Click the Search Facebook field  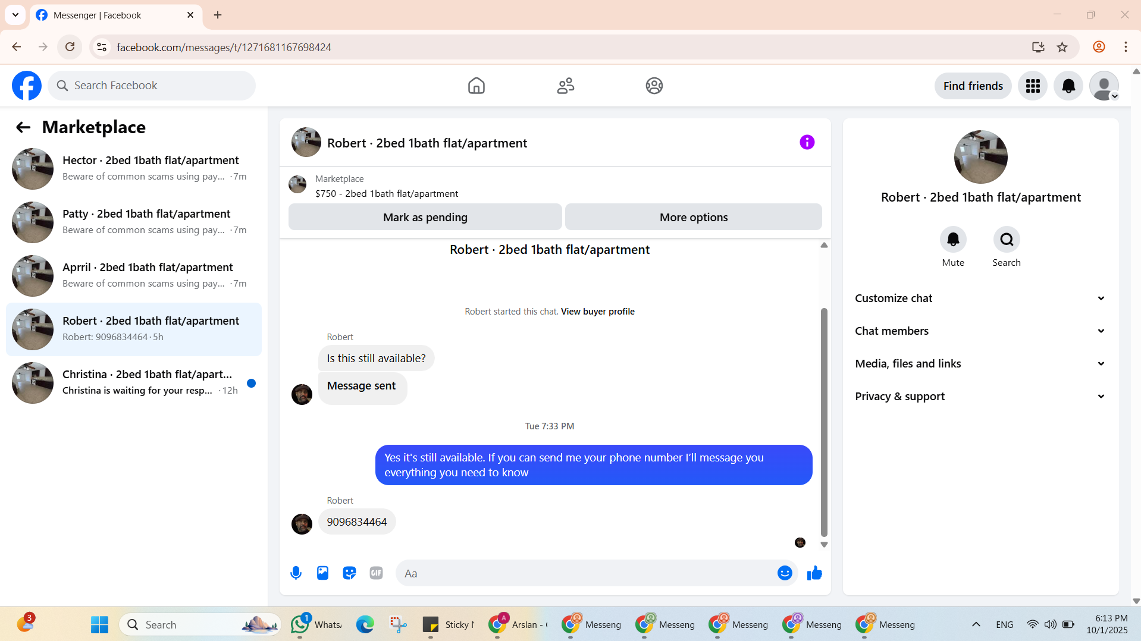[152, 86]
